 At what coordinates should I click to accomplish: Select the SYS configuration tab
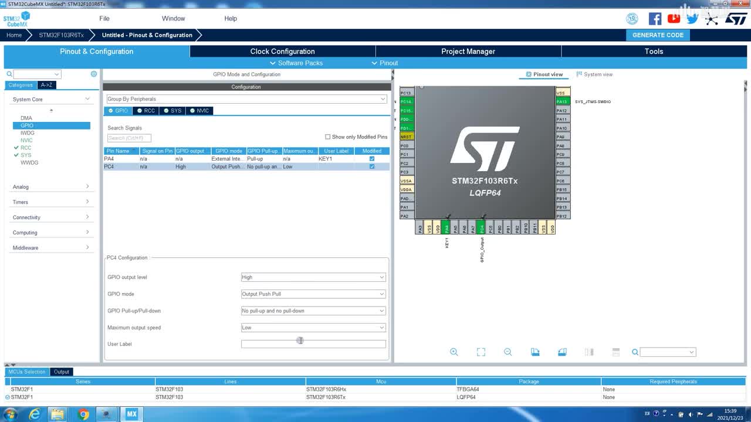click(x=172, y=111)
